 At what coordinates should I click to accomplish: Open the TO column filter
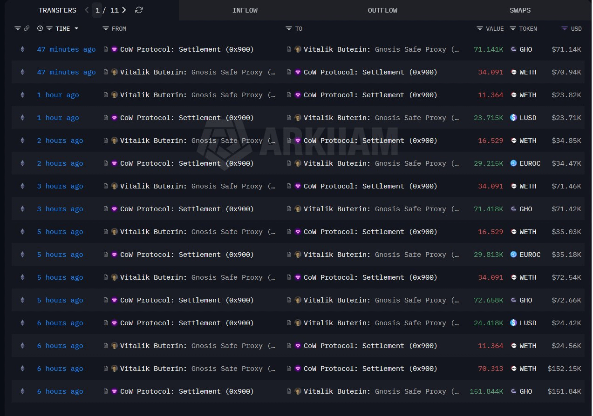point(289,29)
